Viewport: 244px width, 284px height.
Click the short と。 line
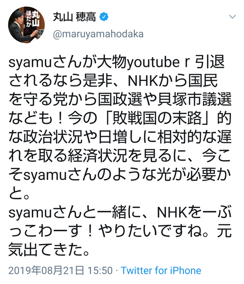pos(19,194)
